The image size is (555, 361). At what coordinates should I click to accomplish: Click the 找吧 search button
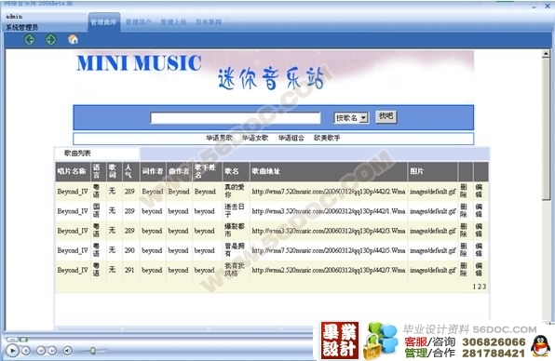(386, 116)
